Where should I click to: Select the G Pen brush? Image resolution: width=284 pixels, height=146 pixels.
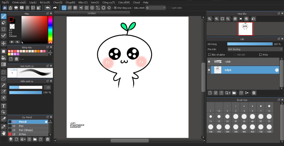[22, 134]
